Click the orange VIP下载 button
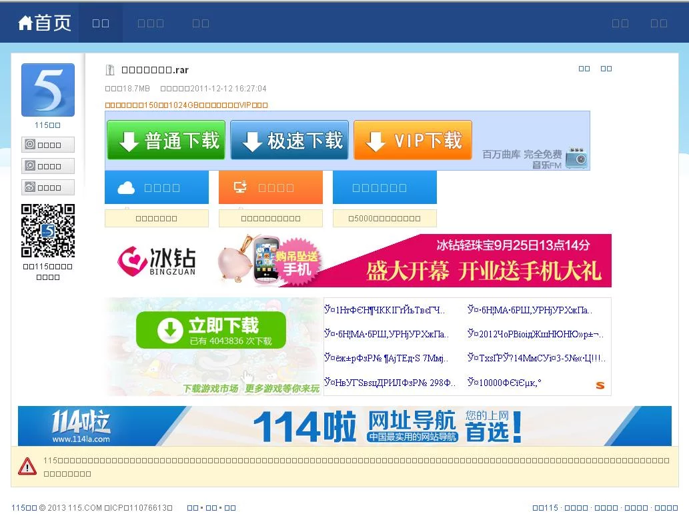689x528 pixels. (413, 140)
